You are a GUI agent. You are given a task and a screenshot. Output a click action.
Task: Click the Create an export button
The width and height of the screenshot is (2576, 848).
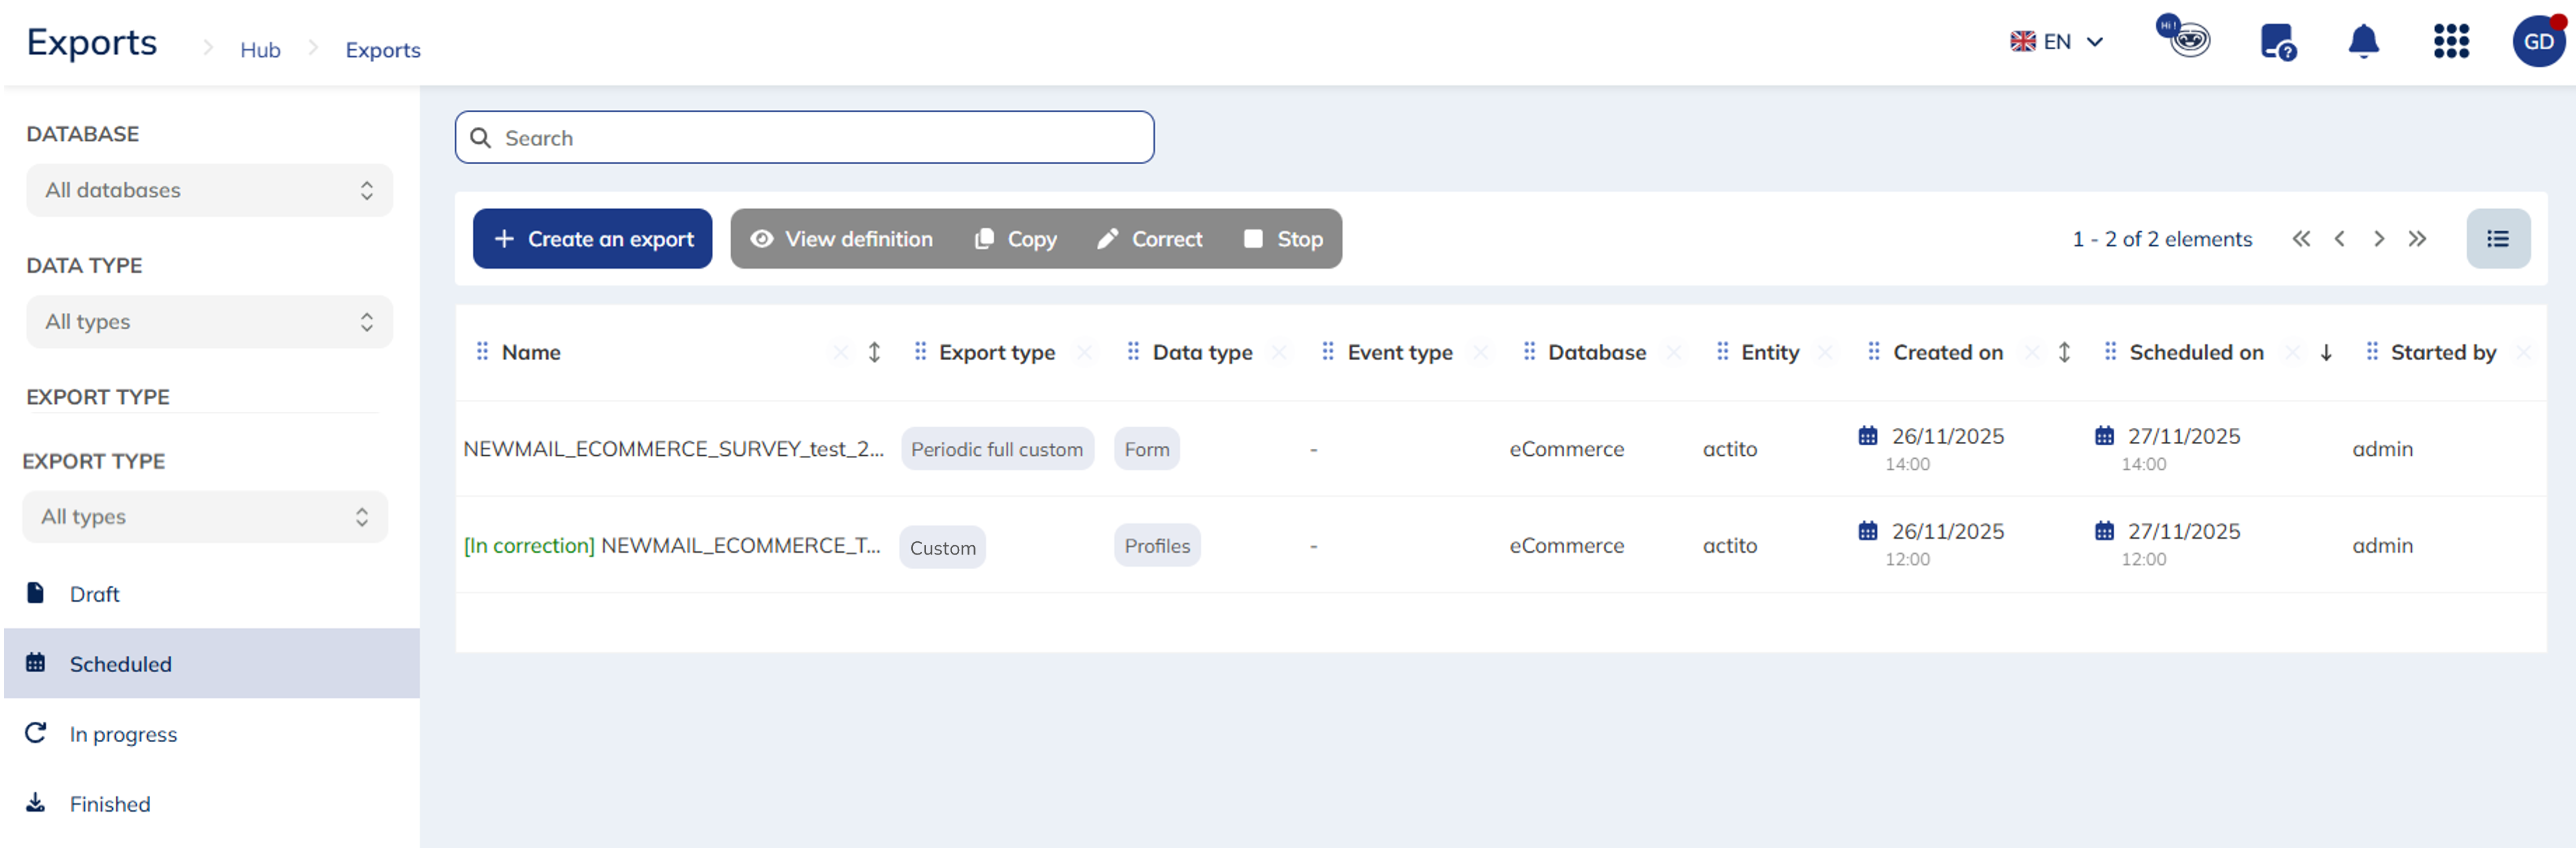tap(592, 239)
